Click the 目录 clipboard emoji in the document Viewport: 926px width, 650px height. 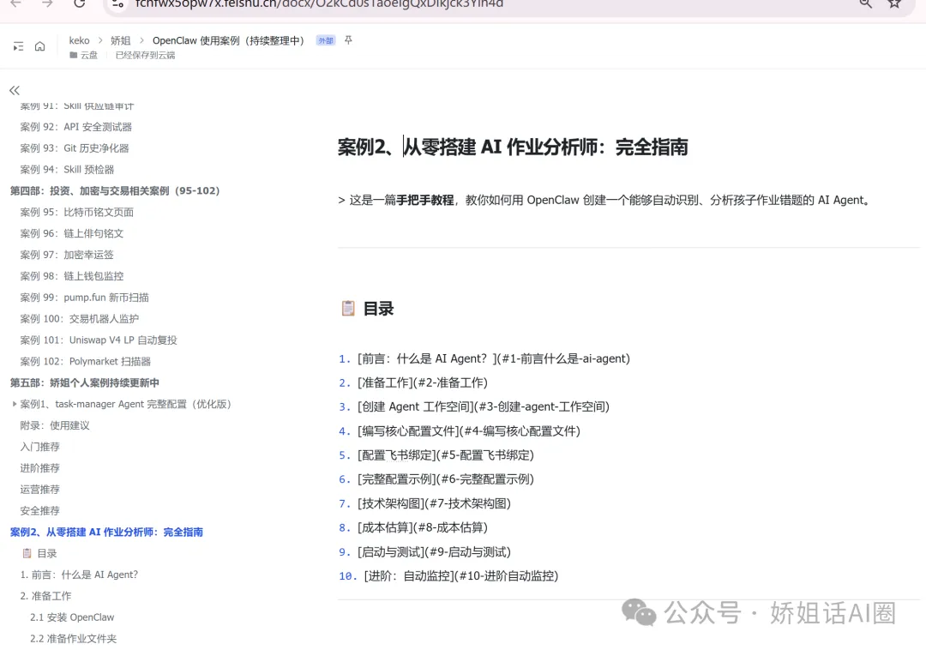pyautogui.click(x=348, y=307)
